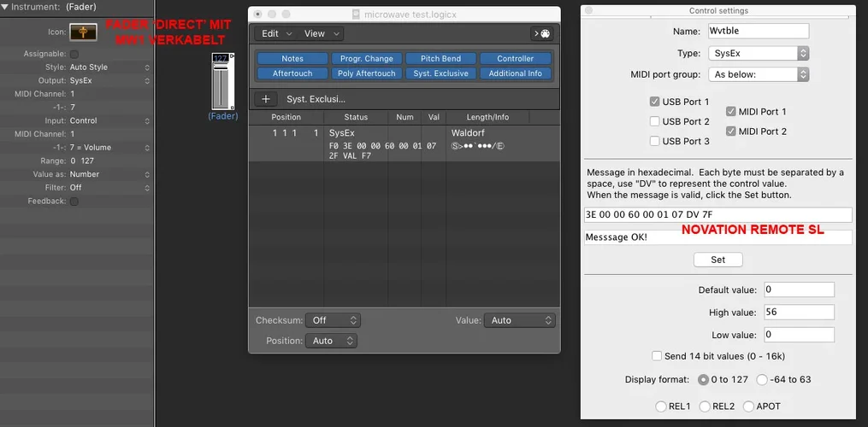The height and width of the screenshot is (427, 868).
Task: Toggle the Syst. Exclusive filter button
Action: pos(440,73)
